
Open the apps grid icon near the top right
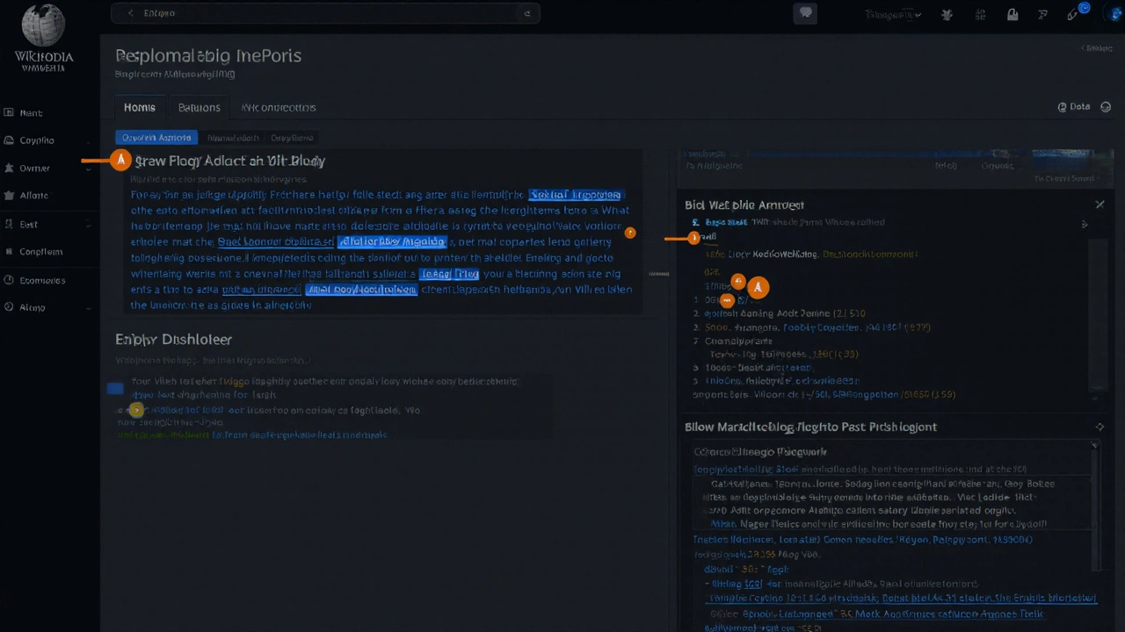(x=980, y=14)
